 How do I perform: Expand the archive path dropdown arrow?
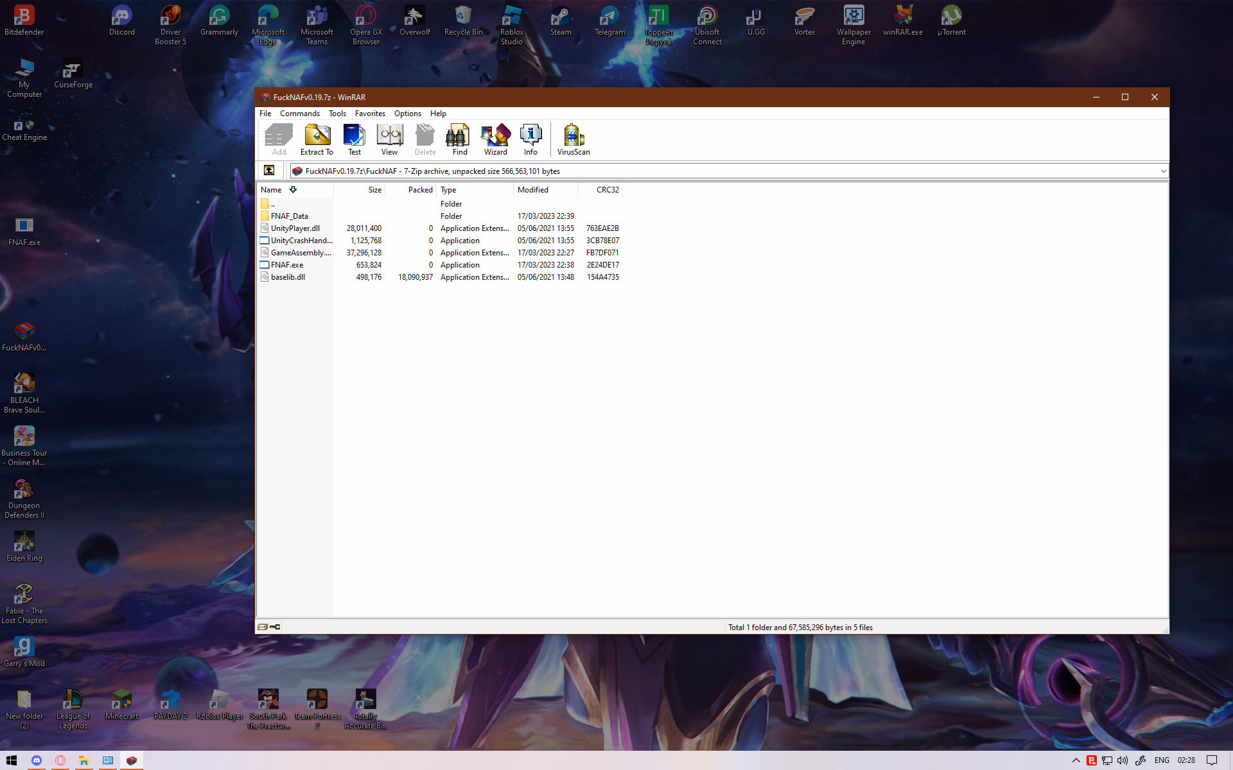click(x=1162, y=171)
